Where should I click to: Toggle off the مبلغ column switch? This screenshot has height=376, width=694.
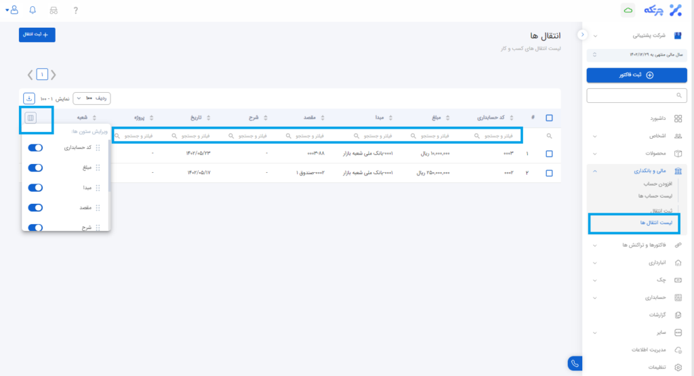point(36,167)
